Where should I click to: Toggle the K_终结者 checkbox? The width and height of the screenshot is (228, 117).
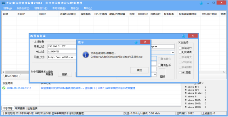tap(180, 52)
